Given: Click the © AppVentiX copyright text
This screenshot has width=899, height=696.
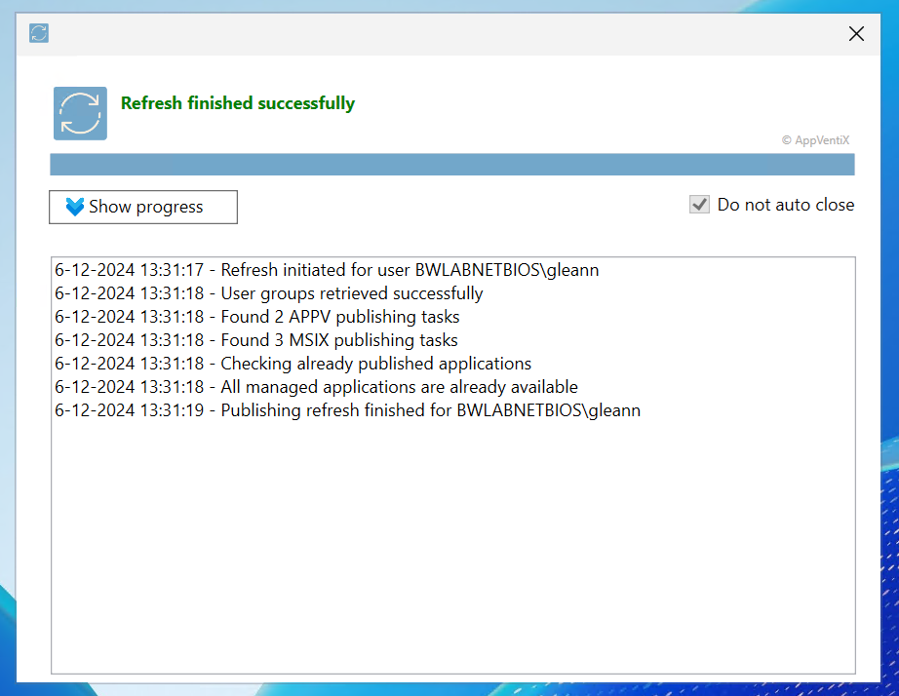Looking at the screenshot, I should (815, 140).
